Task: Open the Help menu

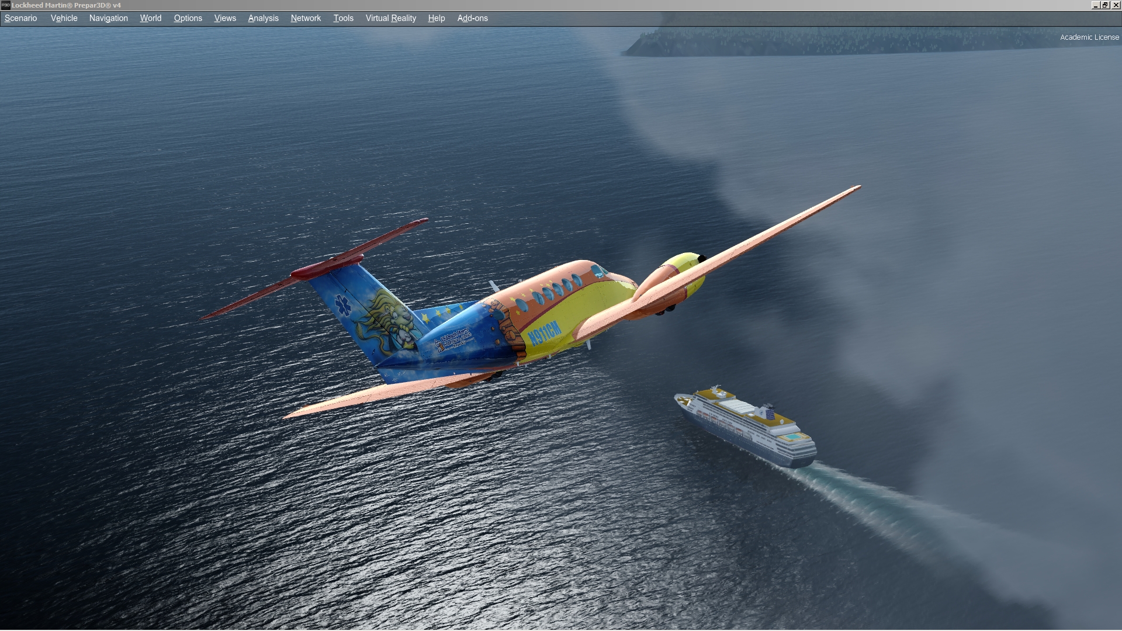Action: coord(436,18)
